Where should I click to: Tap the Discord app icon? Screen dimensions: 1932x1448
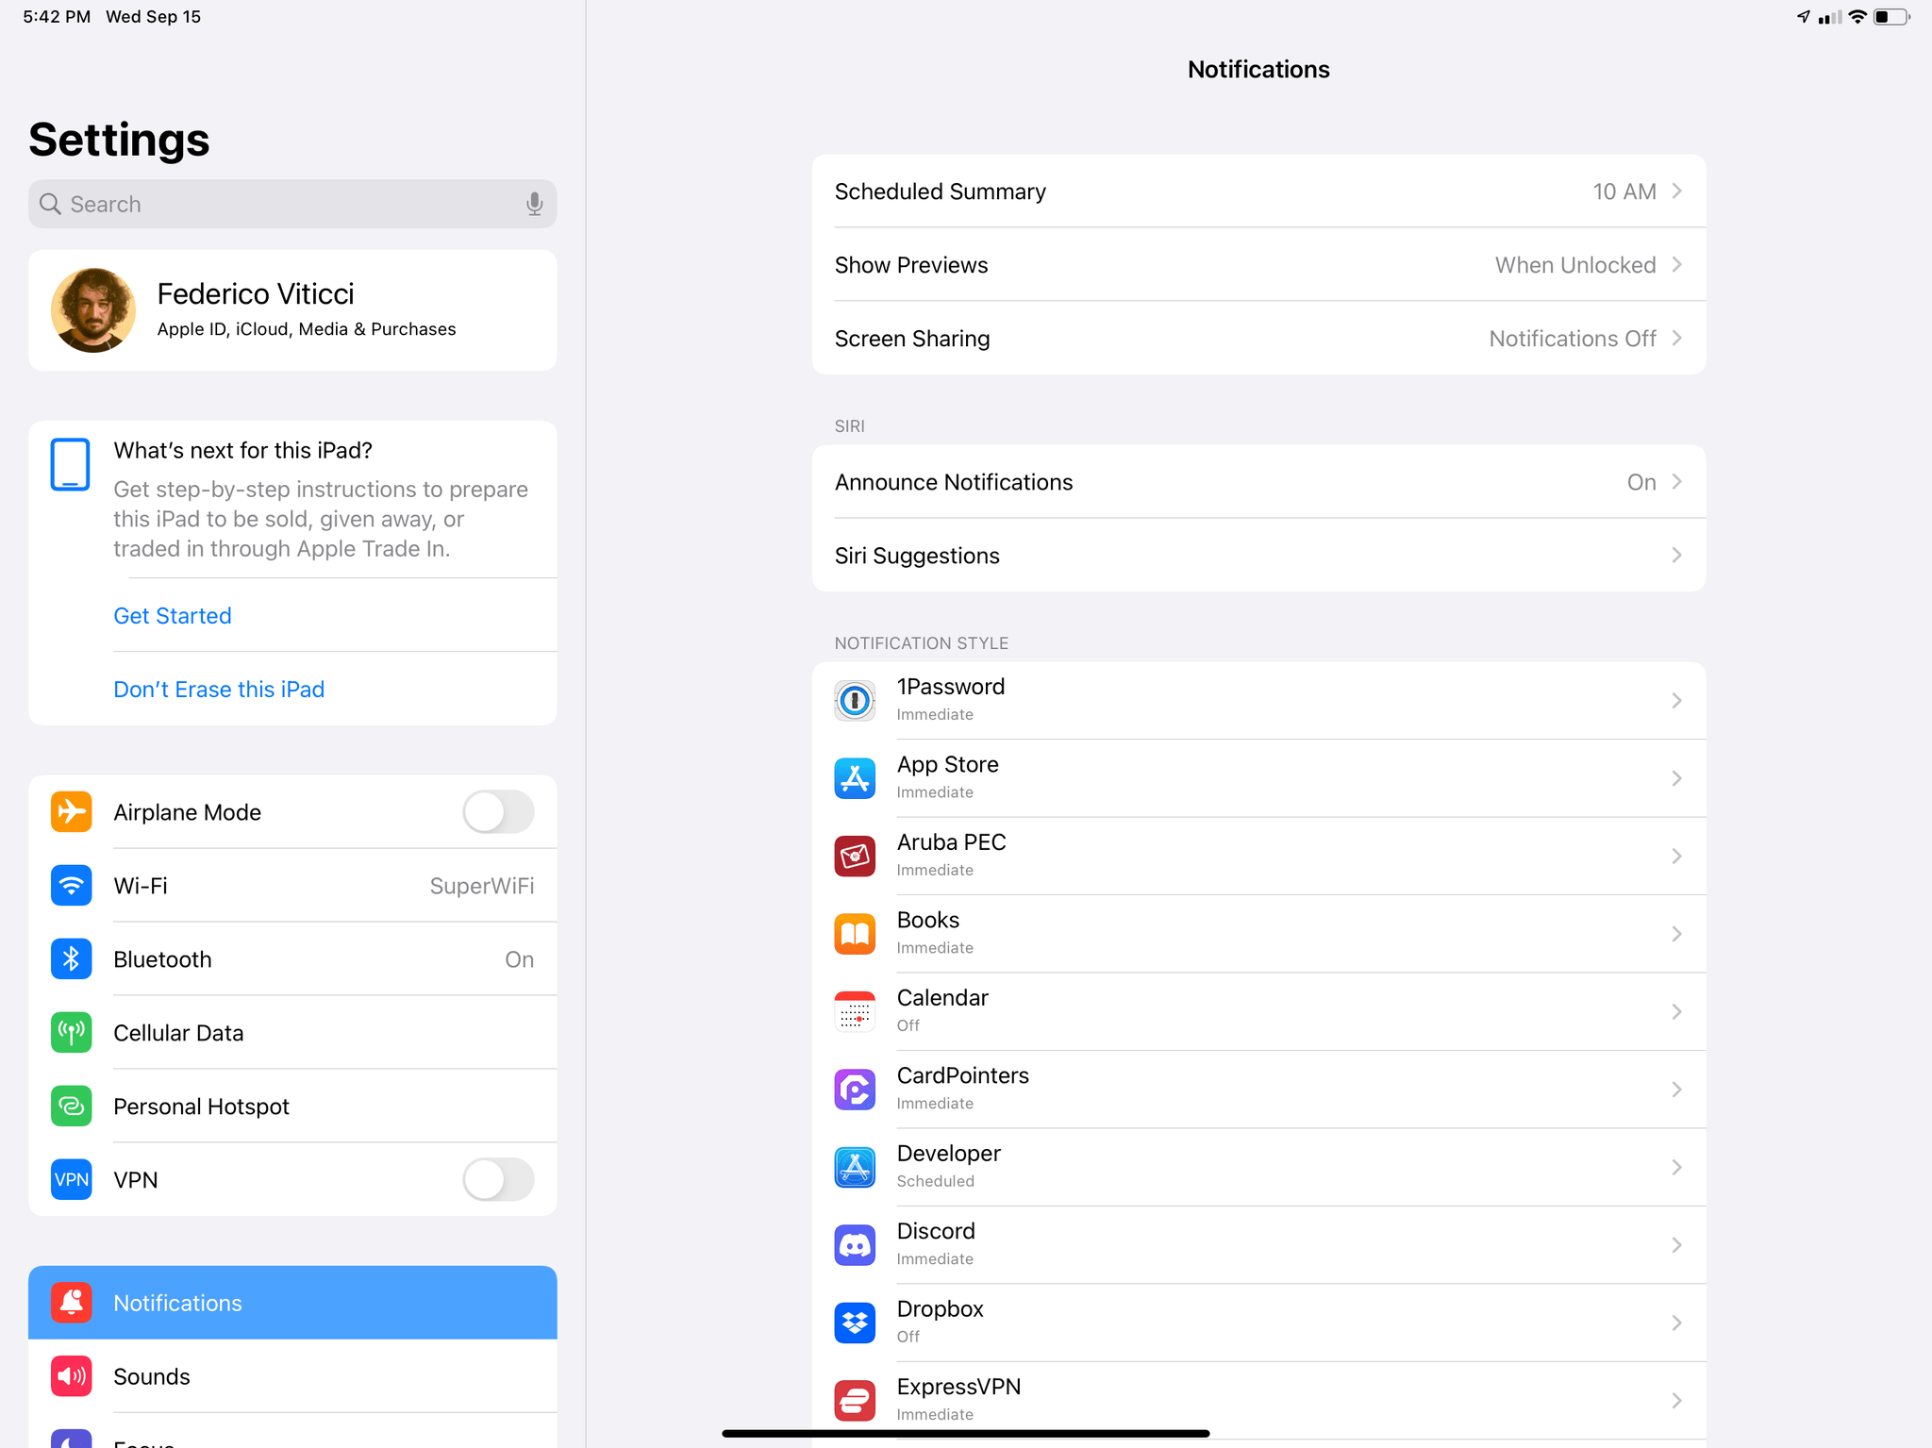[x=855, y=1245]
